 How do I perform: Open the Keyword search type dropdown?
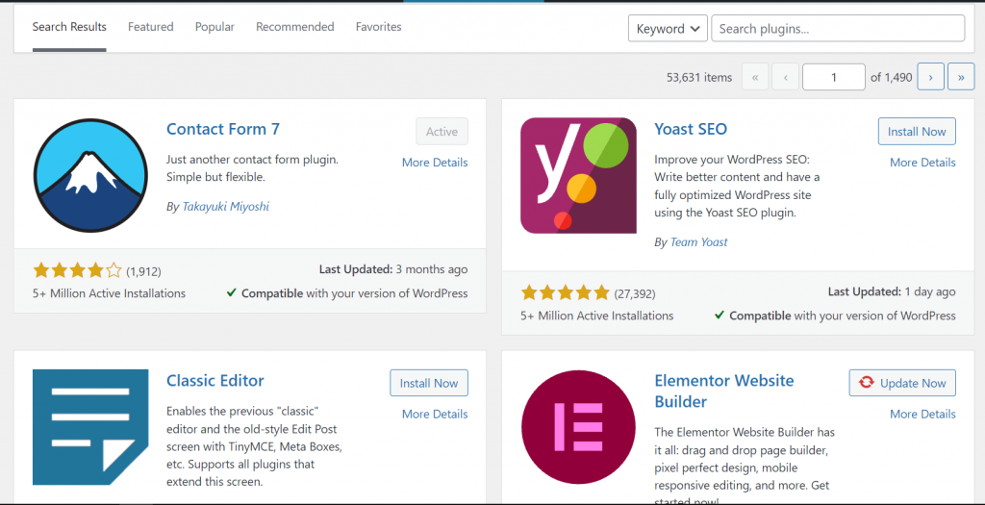(x=668, y=28)
